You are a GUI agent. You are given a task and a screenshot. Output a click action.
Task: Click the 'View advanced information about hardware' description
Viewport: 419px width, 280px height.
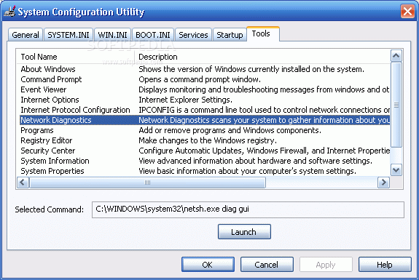[x=256, y=161]
